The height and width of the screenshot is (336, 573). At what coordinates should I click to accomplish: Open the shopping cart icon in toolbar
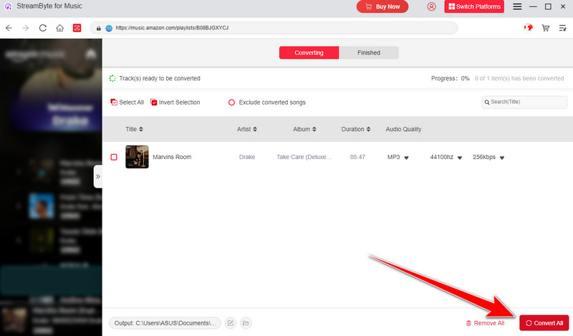(546, 28)
